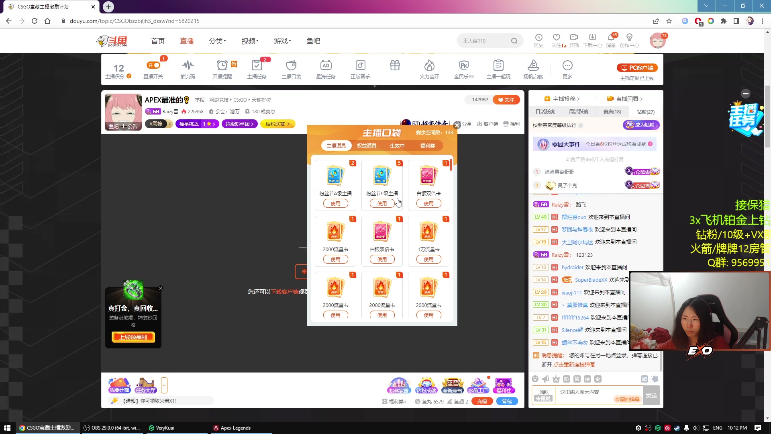Open the 水晶工厂 crystal factory
Screen dimensions: 771x434
click(x=478, y=386)
